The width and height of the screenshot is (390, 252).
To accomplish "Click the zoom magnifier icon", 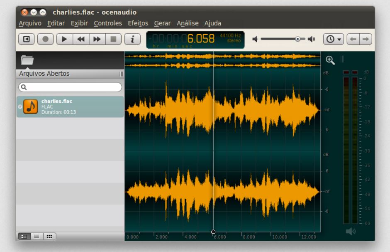I will pos(330,60).
